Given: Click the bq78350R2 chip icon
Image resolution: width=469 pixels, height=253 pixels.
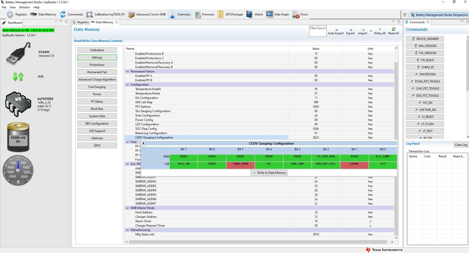Looking at the screenshot, I should pyautogui.click(x=18, y=104).
